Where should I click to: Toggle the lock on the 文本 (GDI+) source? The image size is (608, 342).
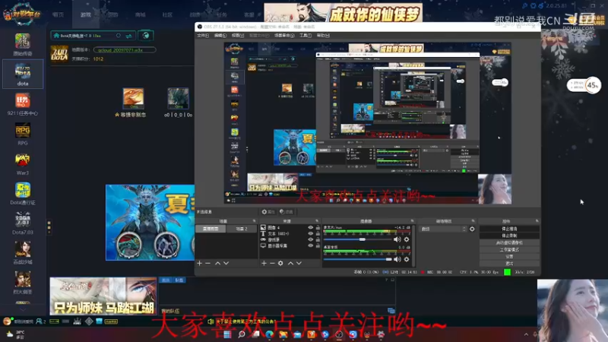coord(318,233)
